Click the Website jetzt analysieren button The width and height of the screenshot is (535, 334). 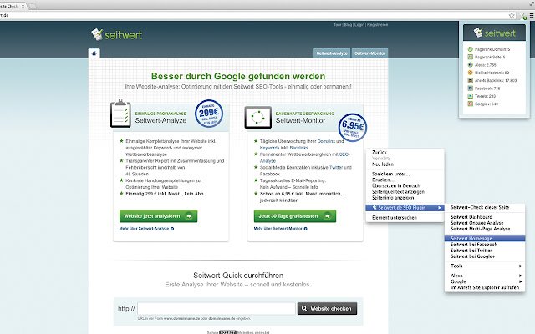158,216
